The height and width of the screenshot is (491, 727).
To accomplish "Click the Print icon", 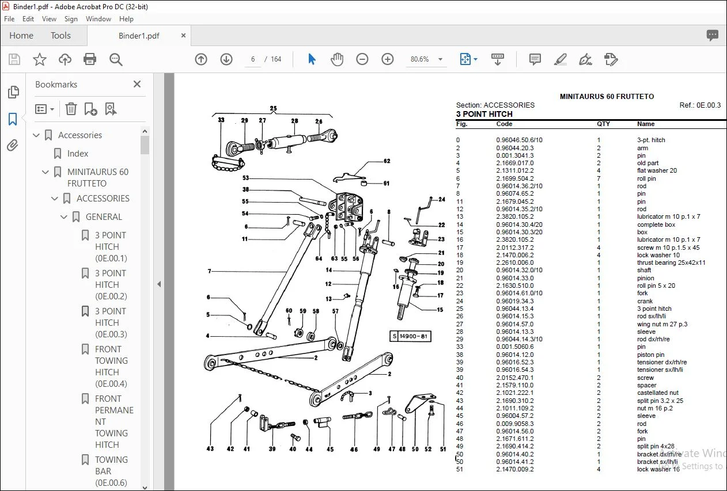I will coord(90,59).
